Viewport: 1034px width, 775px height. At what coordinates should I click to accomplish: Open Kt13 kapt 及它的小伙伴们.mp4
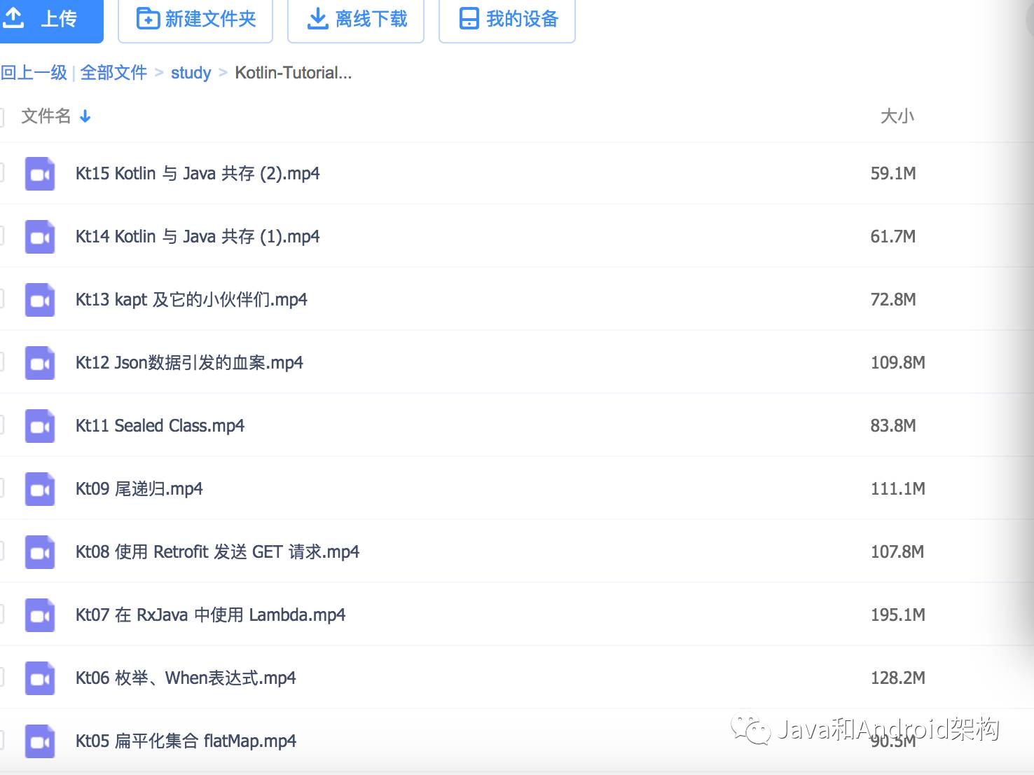(x=191, y=300)
